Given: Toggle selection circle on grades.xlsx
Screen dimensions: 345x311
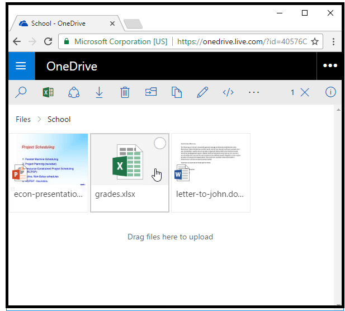Looking at the screenshot, I should [160, 143].
